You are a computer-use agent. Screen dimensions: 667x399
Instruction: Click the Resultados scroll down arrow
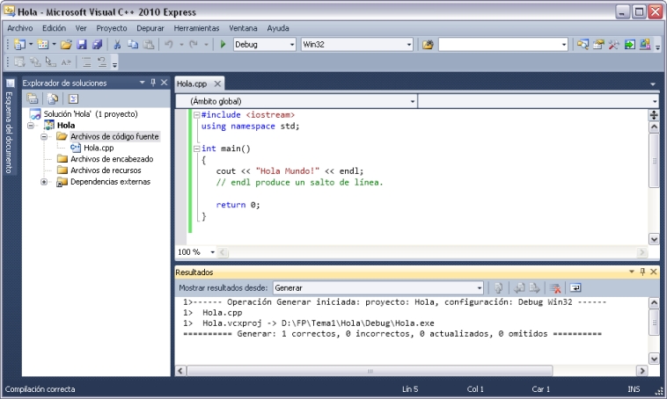(654, 359)
